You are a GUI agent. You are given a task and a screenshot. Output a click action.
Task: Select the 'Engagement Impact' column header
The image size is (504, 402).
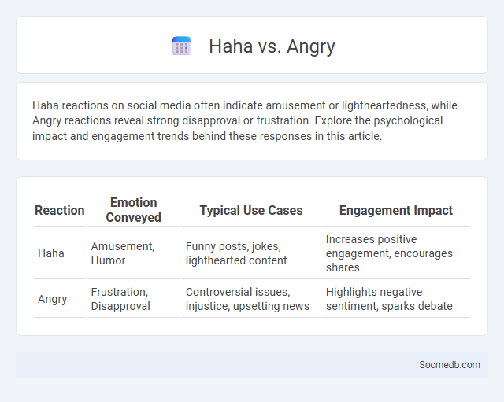396,210
